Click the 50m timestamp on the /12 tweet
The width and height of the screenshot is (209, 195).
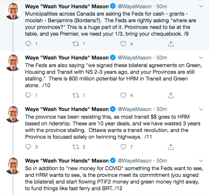[x=162, y=161]
